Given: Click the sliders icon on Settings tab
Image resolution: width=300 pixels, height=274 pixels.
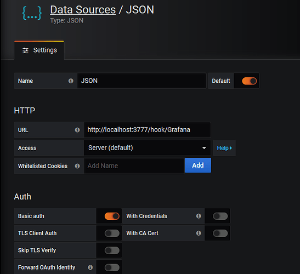Looking at the screenshot, I should 25,50.
